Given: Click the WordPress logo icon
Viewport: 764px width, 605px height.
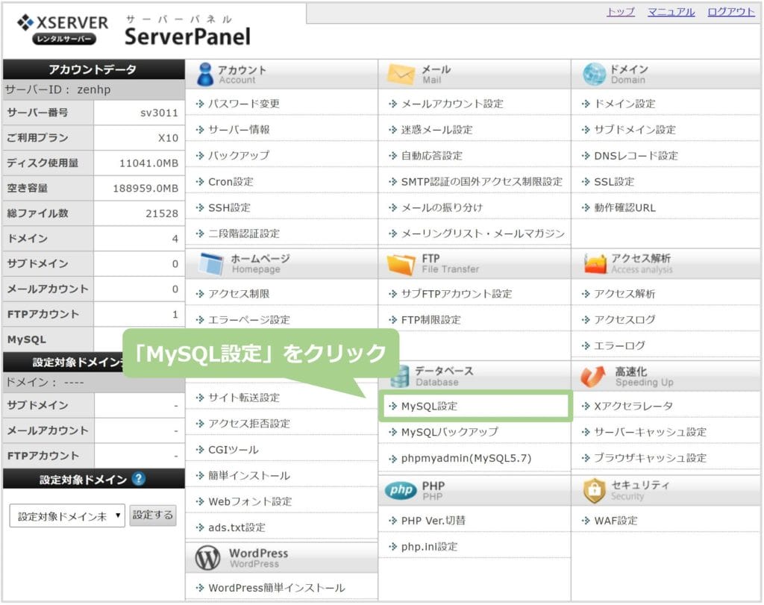Looking at the screenshot, I should tap(207, 558).
